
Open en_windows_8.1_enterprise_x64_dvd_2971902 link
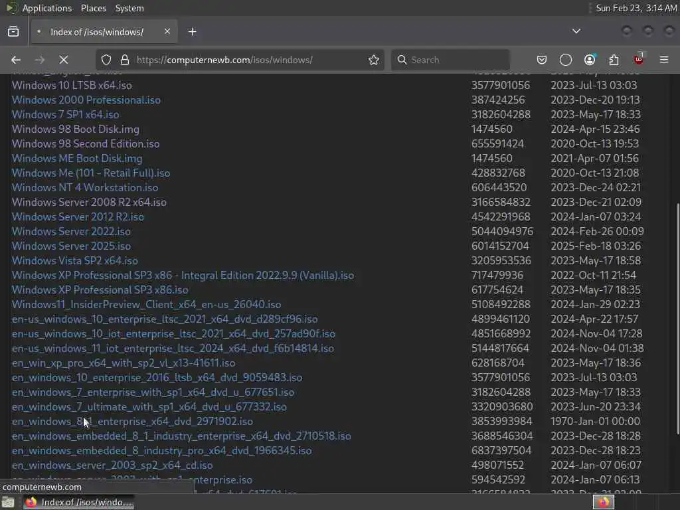[132, 422]
